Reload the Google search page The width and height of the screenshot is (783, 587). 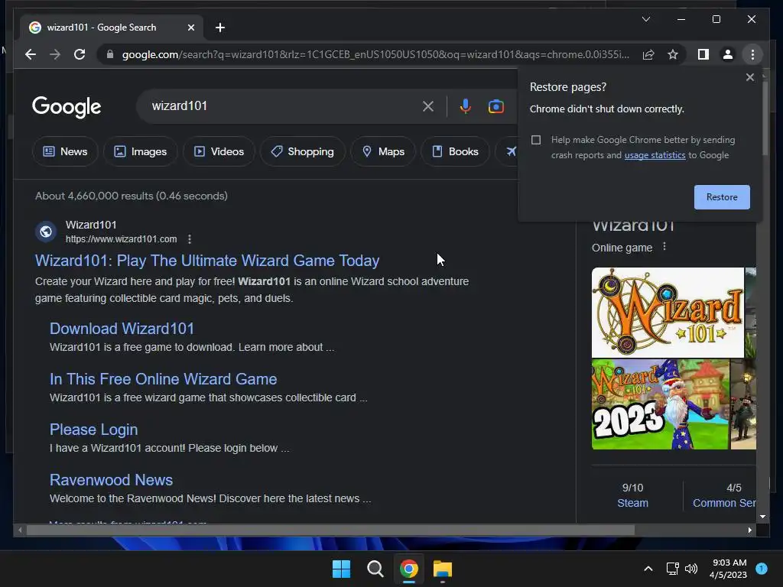[80, 54]
